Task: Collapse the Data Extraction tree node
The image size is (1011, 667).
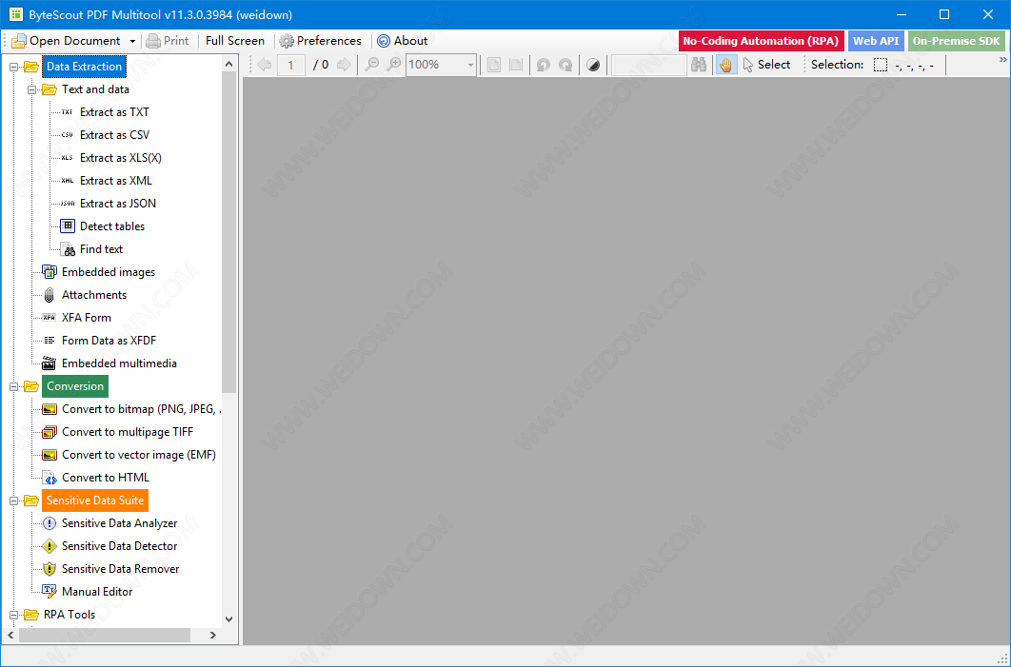Action: 13,67
